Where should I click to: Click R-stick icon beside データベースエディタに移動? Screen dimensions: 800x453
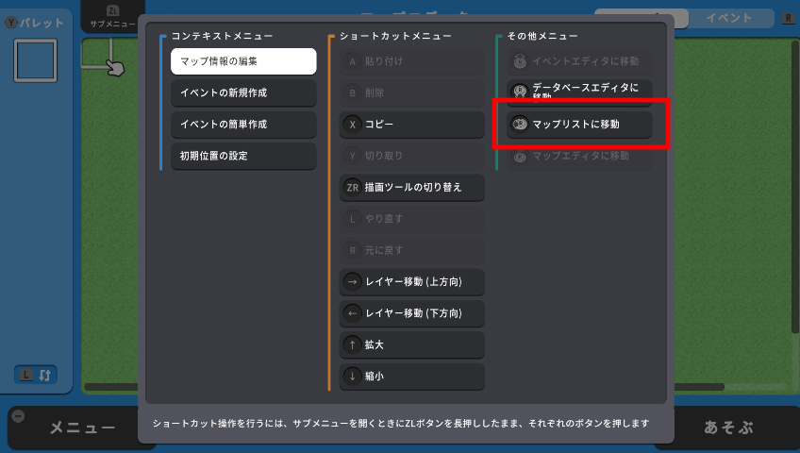tap(520, 92)
